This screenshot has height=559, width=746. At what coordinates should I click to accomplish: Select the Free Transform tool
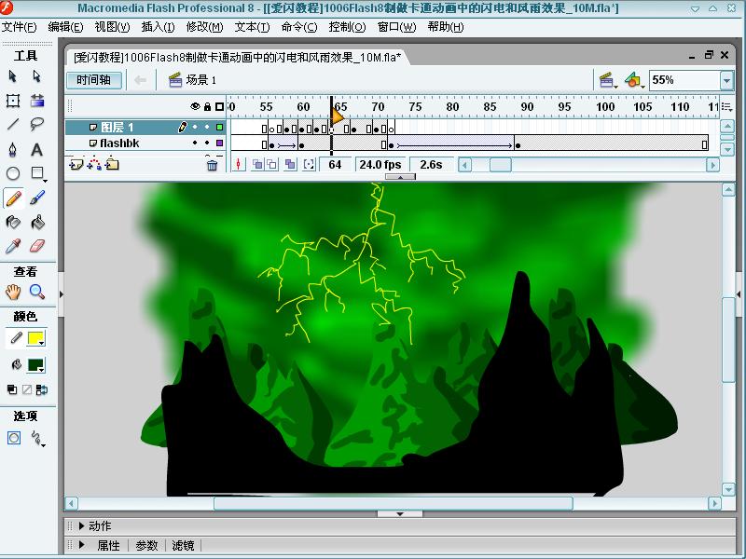pos(13,101)
